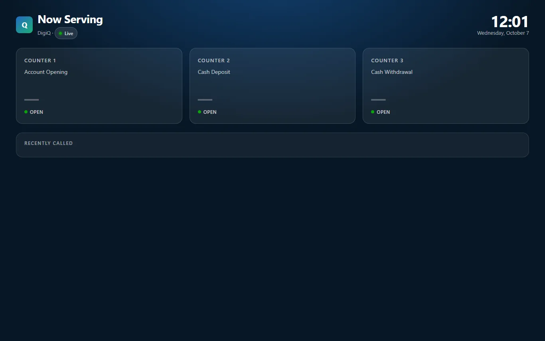The width and height of the screenshot is (545, 341).
Task: Select the "Now Serving" heading
Action: click(70, 20)
